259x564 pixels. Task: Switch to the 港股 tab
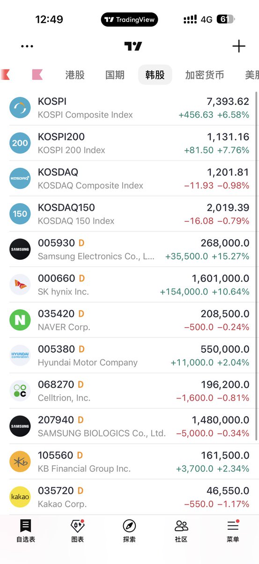coord(75,75)
